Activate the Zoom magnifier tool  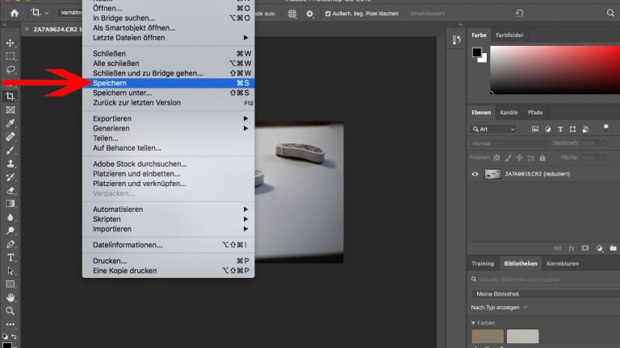coord(10,310)
